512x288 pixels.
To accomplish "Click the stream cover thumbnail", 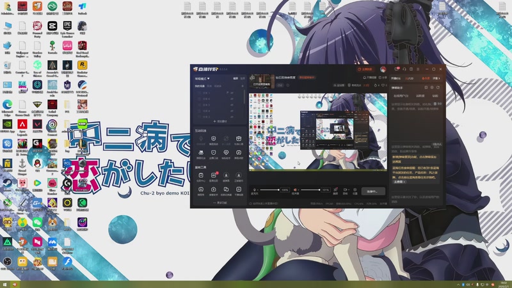I will [x=262, y=81].
